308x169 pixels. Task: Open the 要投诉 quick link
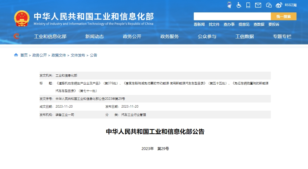(274, 24)
